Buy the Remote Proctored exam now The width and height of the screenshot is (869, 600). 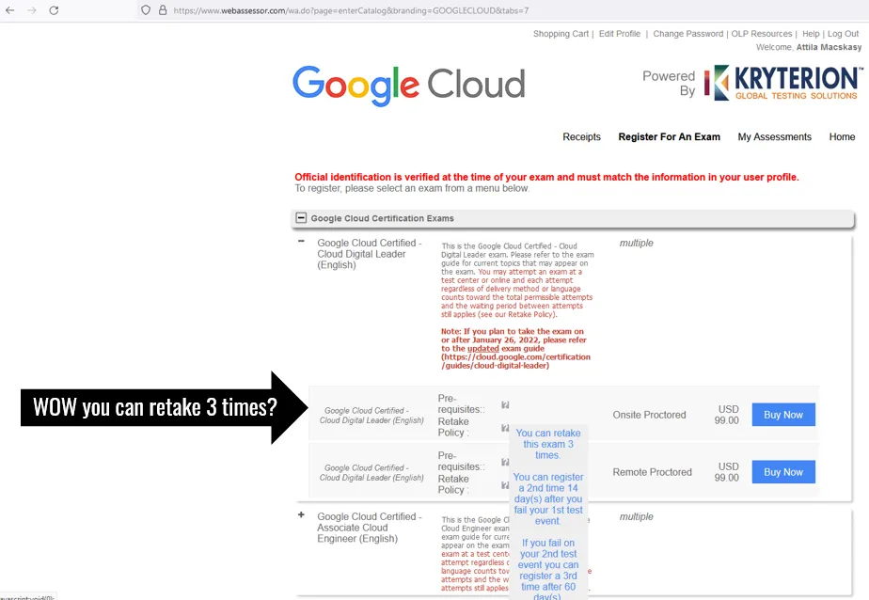tap(783, 472)
